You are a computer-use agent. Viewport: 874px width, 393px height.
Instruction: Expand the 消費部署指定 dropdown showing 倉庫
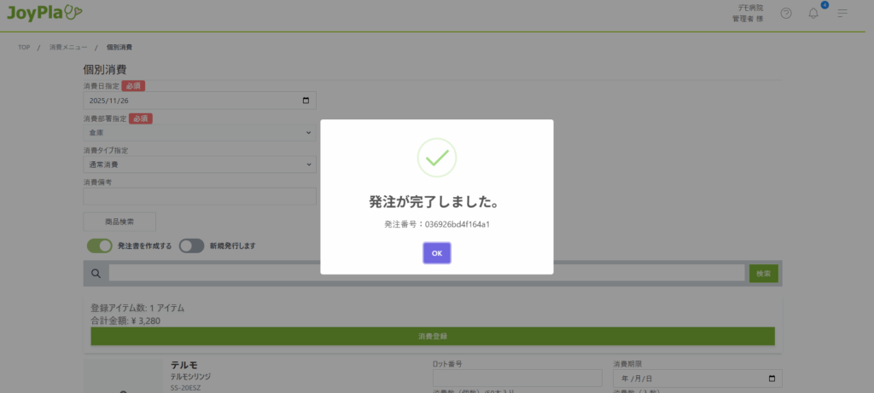tap(199, 133)
